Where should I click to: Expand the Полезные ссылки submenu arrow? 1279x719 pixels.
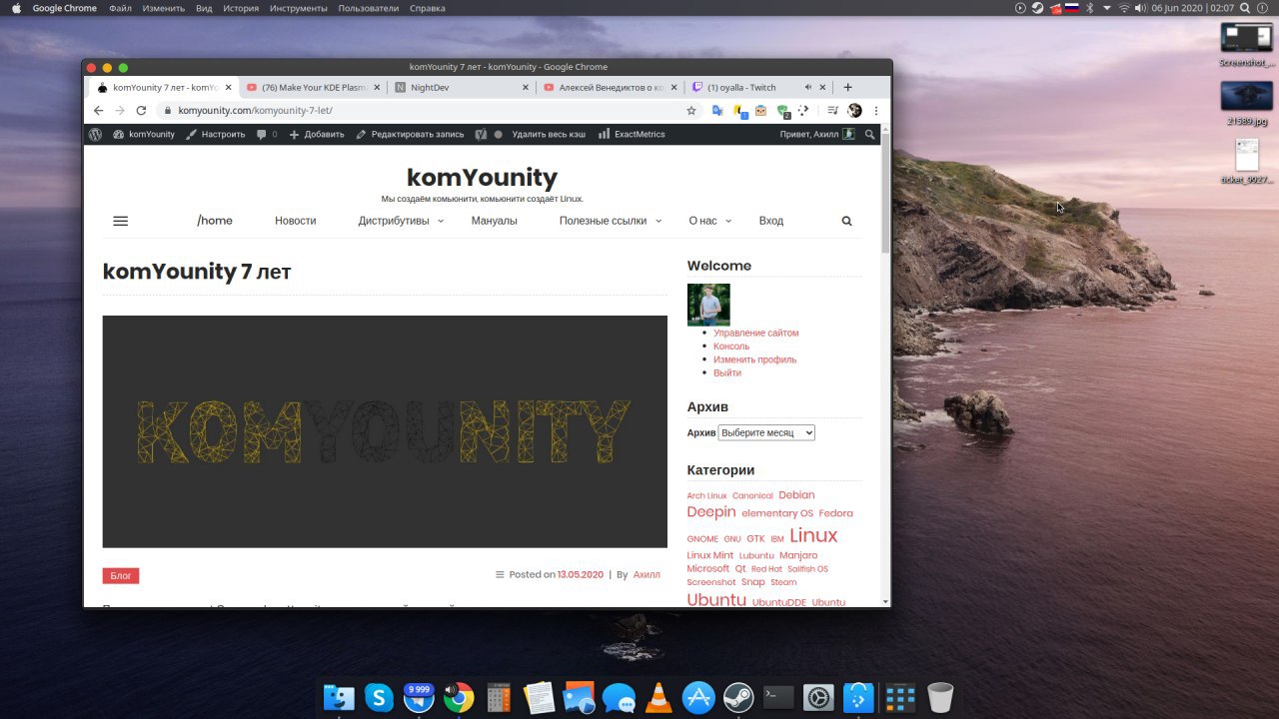(x=657, y=221)
